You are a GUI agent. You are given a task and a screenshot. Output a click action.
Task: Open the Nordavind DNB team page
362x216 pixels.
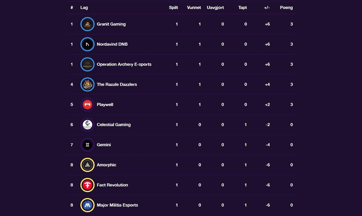point(112,44)
